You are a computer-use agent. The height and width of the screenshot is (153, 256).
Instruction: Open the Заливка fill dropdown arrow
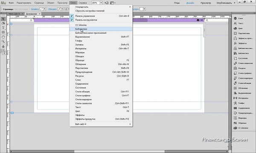pos(44,9)
